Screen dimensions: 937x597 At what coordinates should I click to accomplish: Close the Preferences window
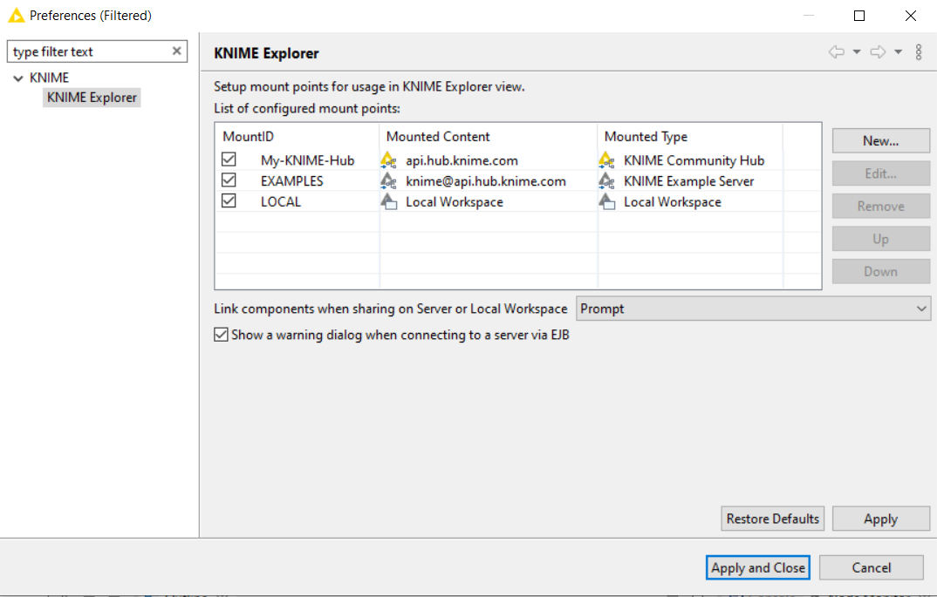click(x=911, y=16)
